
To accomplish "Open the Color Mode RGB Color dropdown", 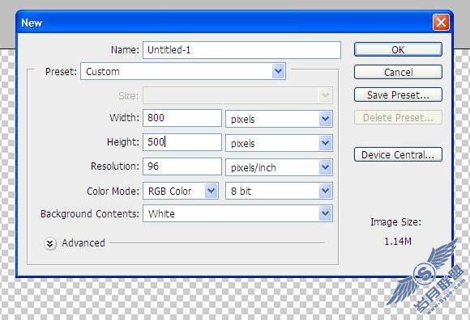I will click(x=181, y=191).
